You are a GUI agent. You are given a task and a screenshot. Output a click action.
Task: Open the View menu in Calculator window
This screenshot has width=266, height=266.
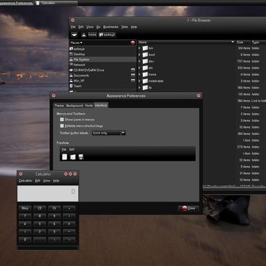pyautogui.click(x=47, y=181)
